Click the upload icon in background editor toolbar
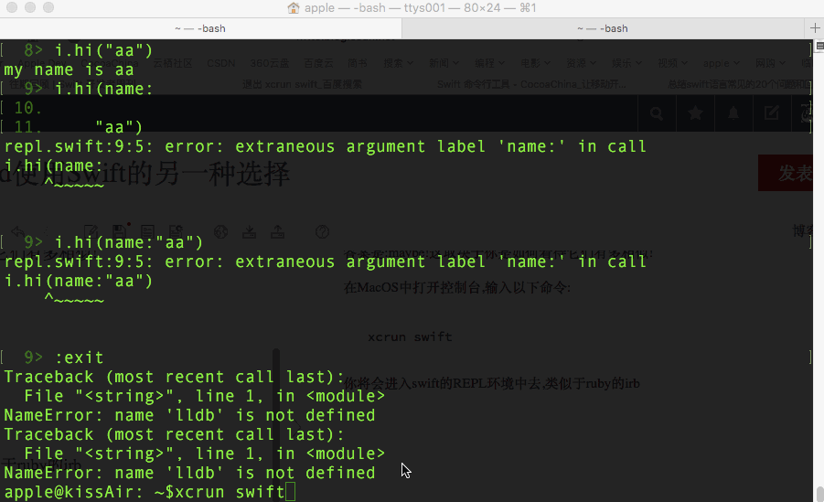The width and height of the screenshot is (824, 502). point(277,232)
